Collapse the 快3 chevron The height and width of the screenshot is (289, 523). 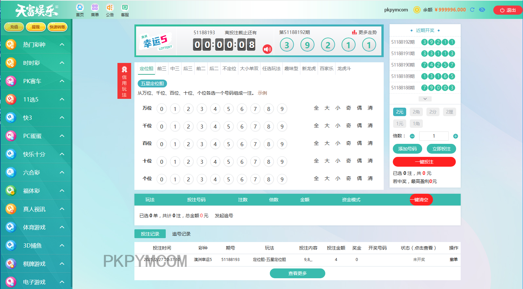[x=62, y=117]
